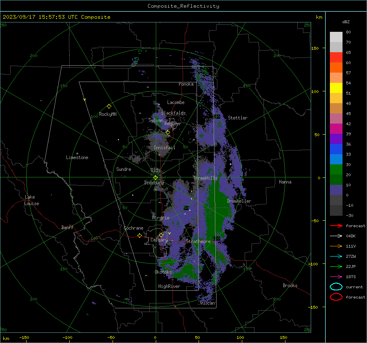Click the 80 dBZ scale value
Screen dimensions: 367x343
point(348,32)
